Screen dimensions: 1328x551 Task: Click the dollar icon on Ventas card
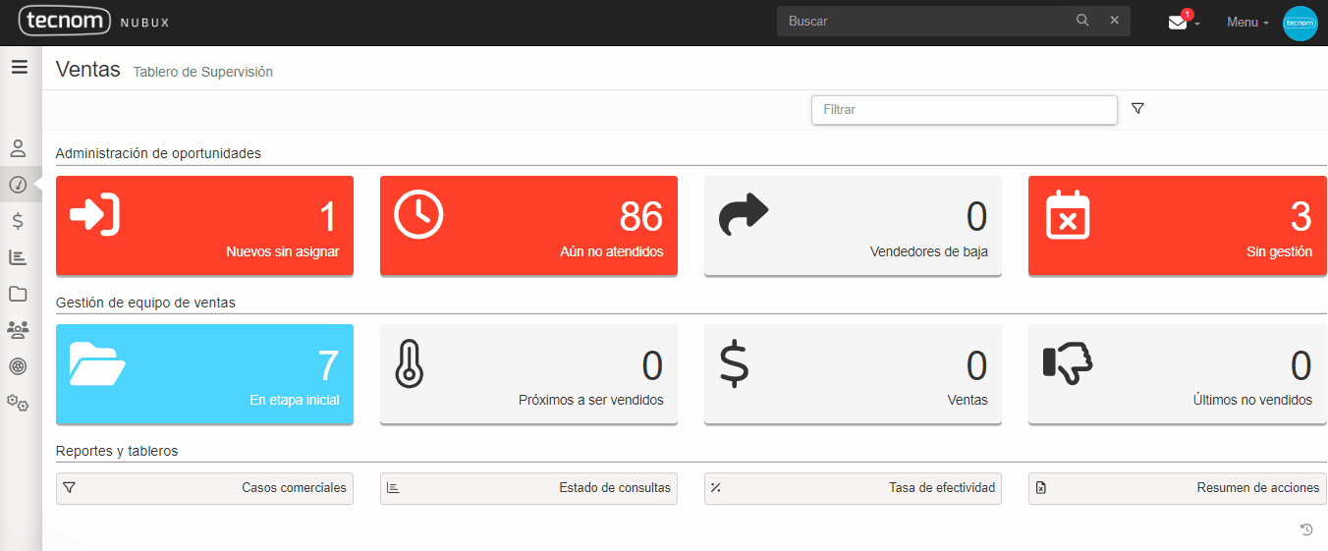(734, 363)
